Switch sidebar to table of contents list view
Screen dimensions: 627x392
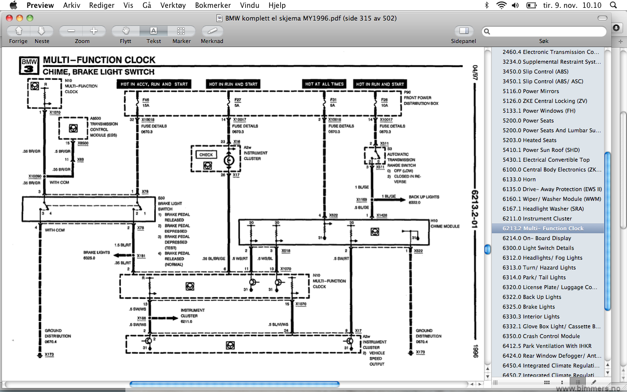coord(578,382)
